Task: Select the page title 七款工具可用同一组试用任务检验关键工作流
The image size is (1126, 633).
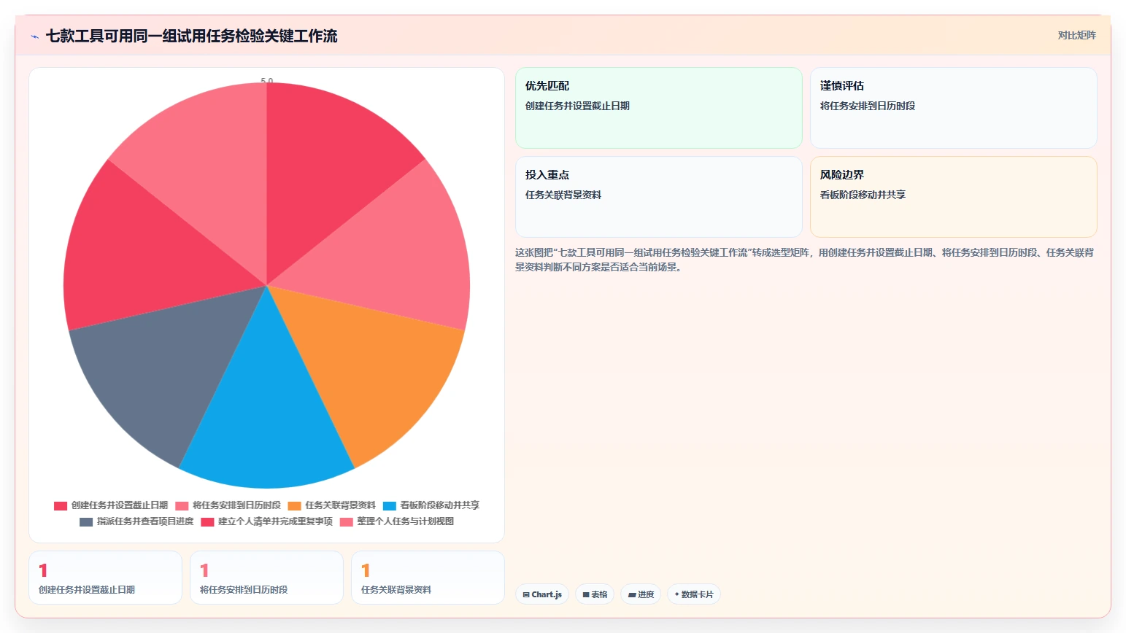Action: tap(191, 36)
